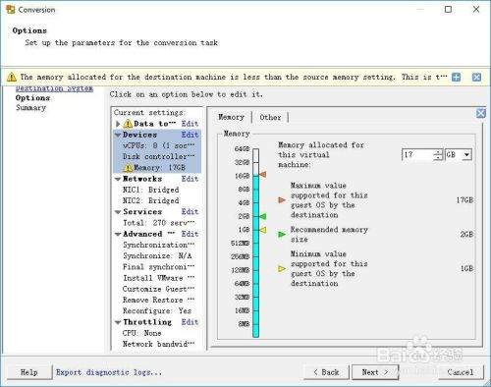Select the Synchronize: N/A row
Screen dimensions: 491x387
point(157,256)
